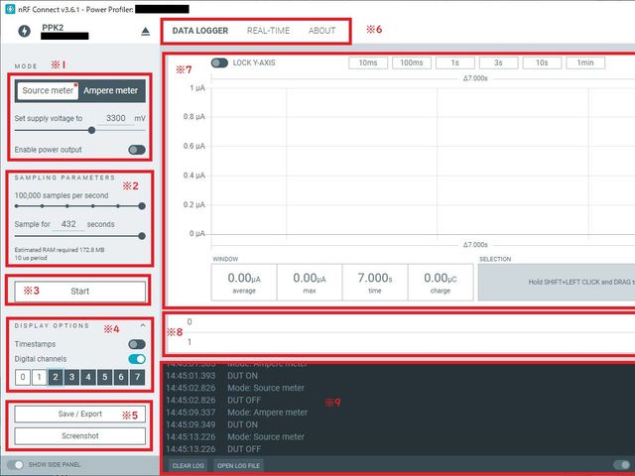The width and height of the screenshot is (635, 476).
Task: Click the Save / Export button
Action: [x=79, y=415]
